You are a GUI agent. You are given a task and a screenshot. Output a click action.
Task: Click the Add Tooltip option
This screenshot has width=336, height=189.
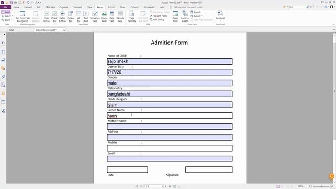pyautogui.click(x=157, y=20)
